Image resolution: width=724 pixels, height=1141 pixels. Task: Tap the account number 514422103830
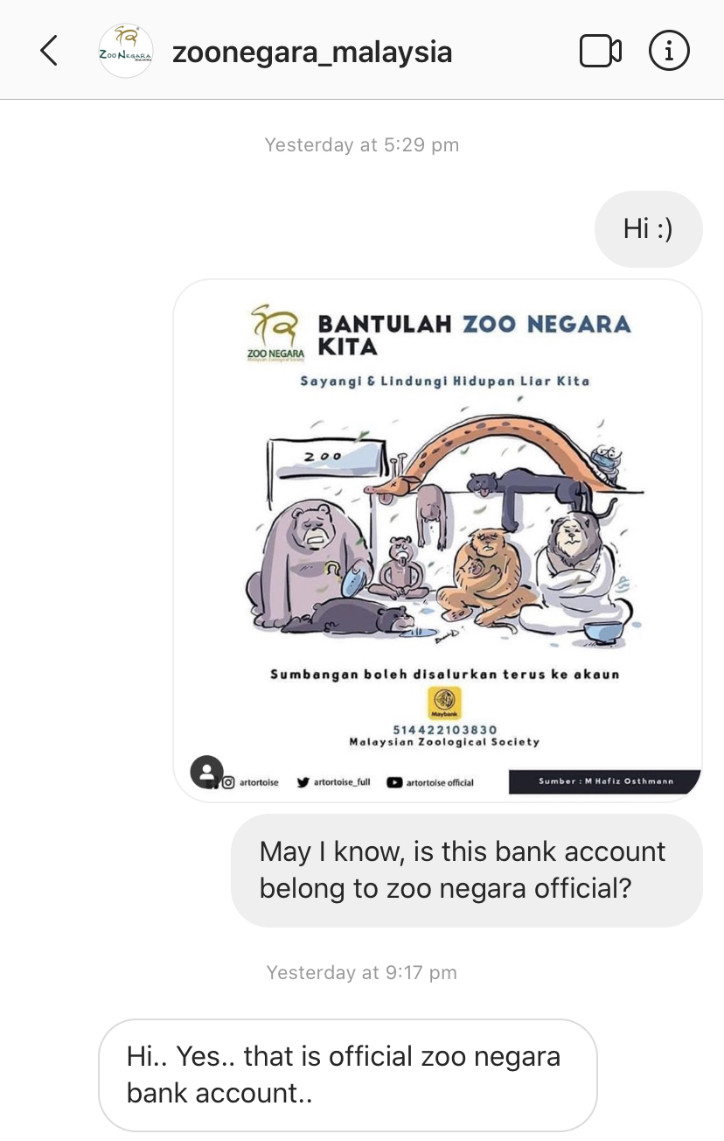click(x=444, y=730)
